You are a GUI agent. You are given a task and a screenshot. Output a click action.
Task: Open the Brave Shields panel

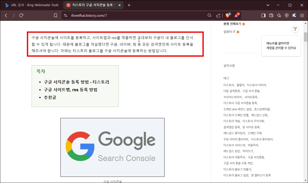pyautogui.click(x=227, y=15)
